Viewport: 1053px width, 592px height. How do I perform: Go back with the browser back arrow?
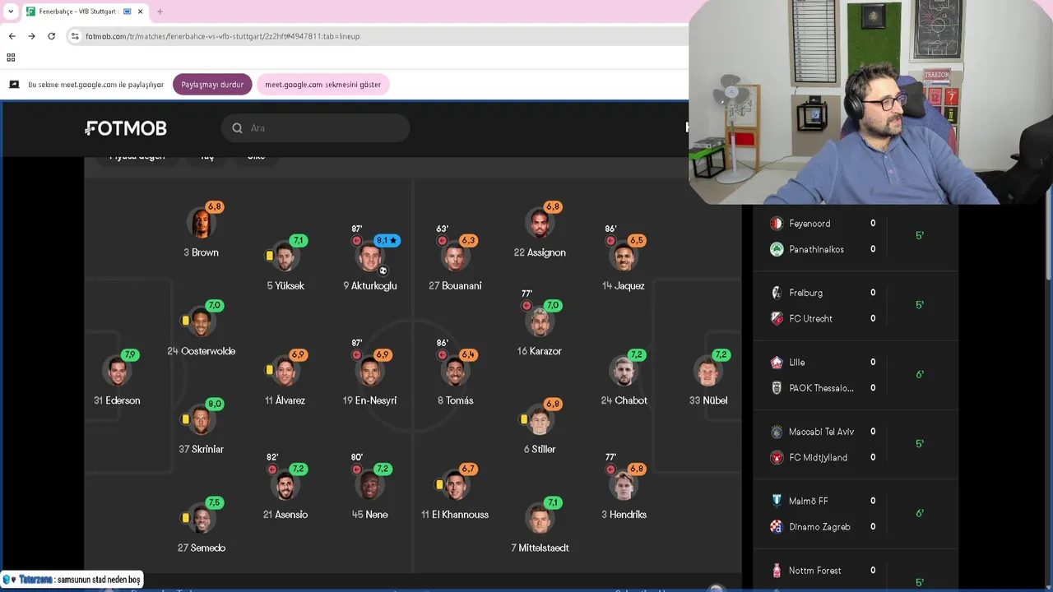(x=12, y=36)
